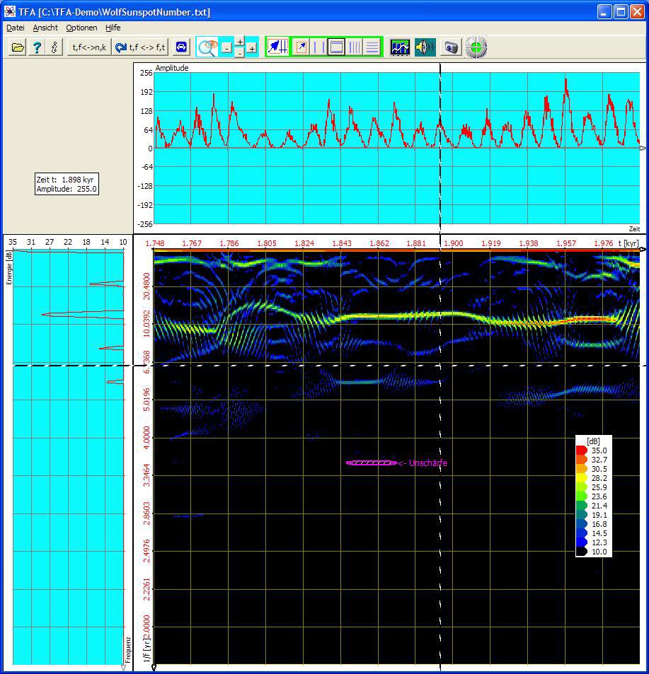
Task: Click the green crosshair target icon
Action: (x=476, y=47)
